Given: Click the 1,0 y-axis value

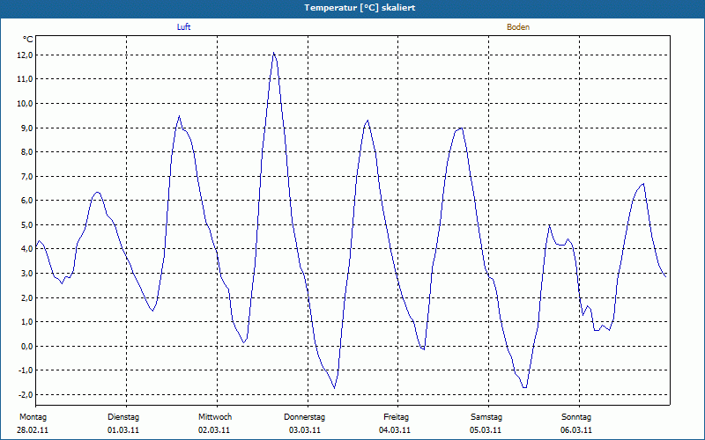Looking at the screenshot, I should (26, 321).
